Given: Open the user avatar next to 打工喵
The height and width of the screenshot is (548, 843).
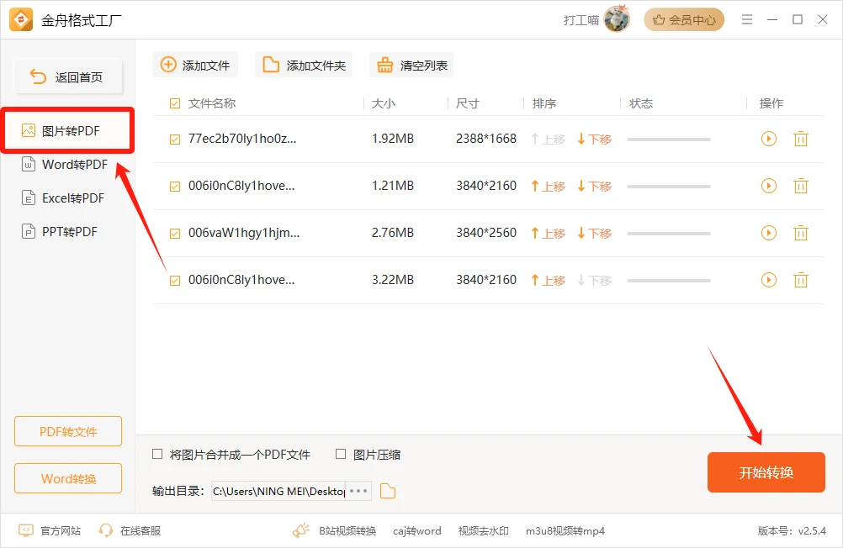Looking at the screenshot, I should pyautogui.click(x=617, y=19).
